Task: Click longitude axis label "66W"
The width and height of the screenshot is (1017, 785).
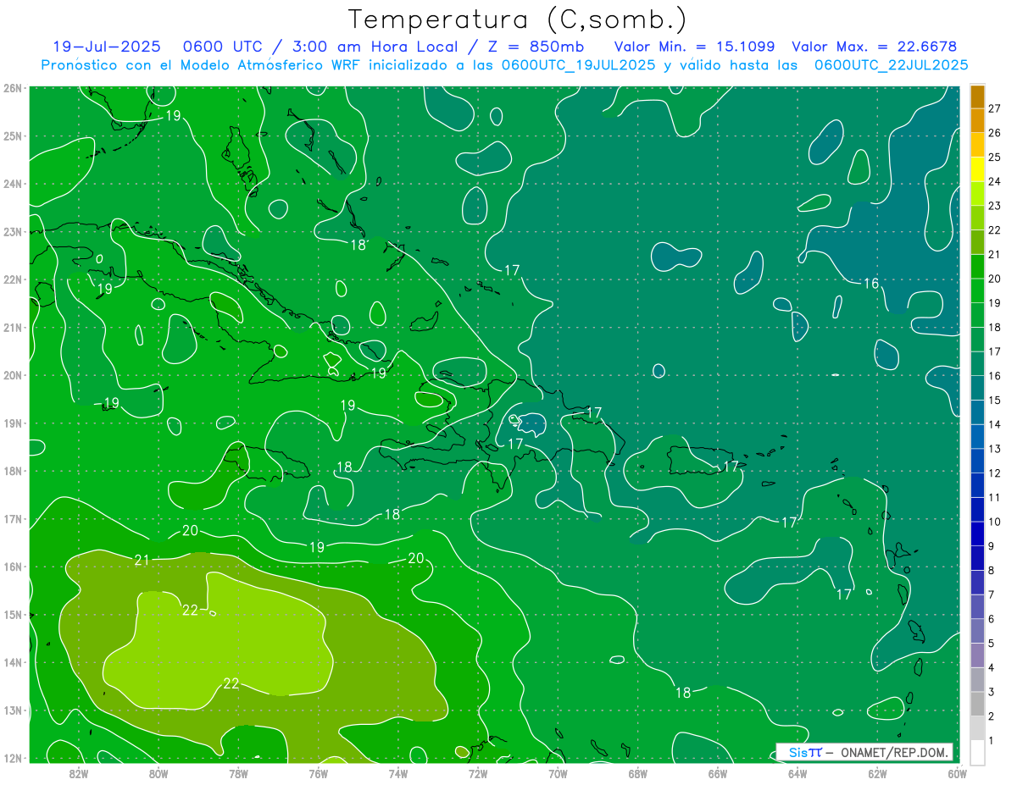Action: coord(718,773)
